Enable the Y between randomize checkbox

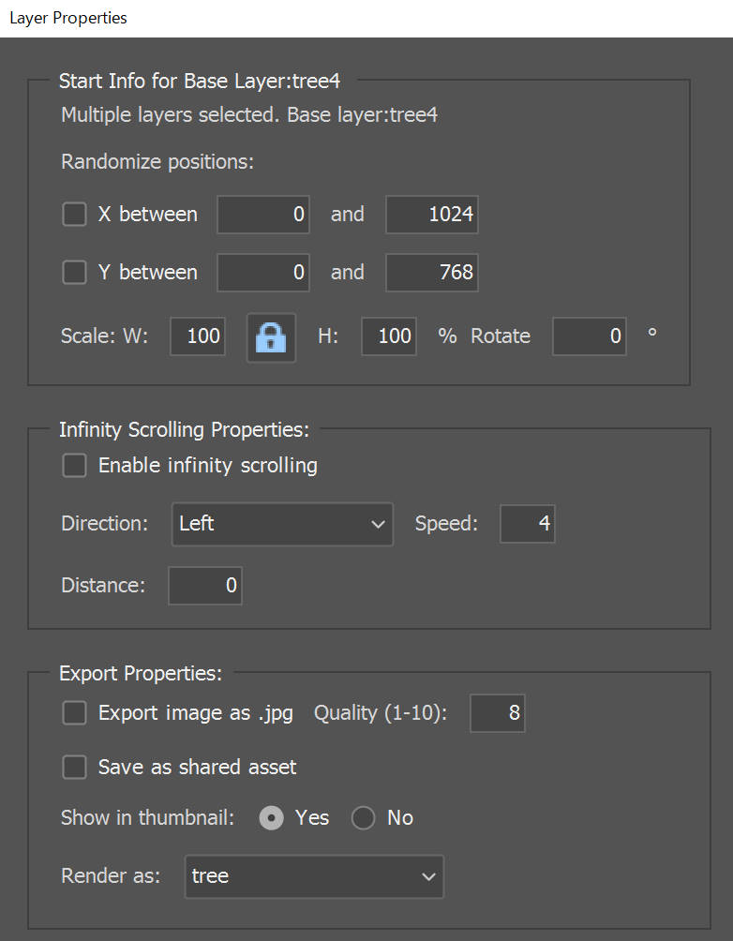click(74, 273)
